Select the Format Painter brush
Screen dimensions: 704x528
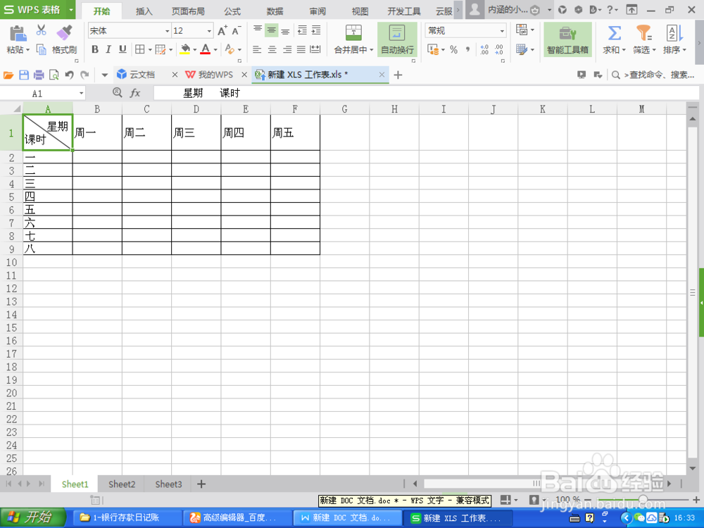tap(64, 33)
